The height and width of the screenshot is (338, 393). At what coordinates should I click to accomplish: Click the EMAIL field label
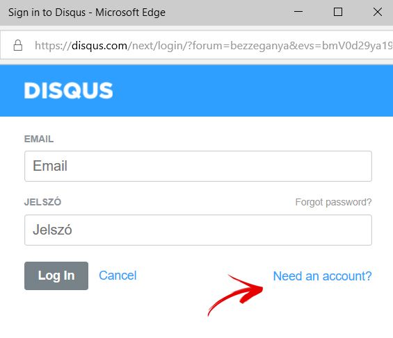coord(39,139)
